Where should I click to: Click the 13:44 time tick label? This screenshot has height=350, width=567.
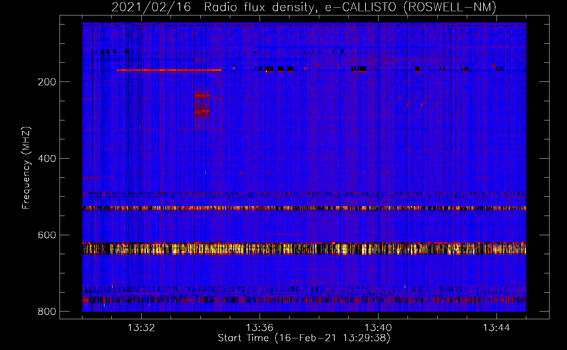497,328
